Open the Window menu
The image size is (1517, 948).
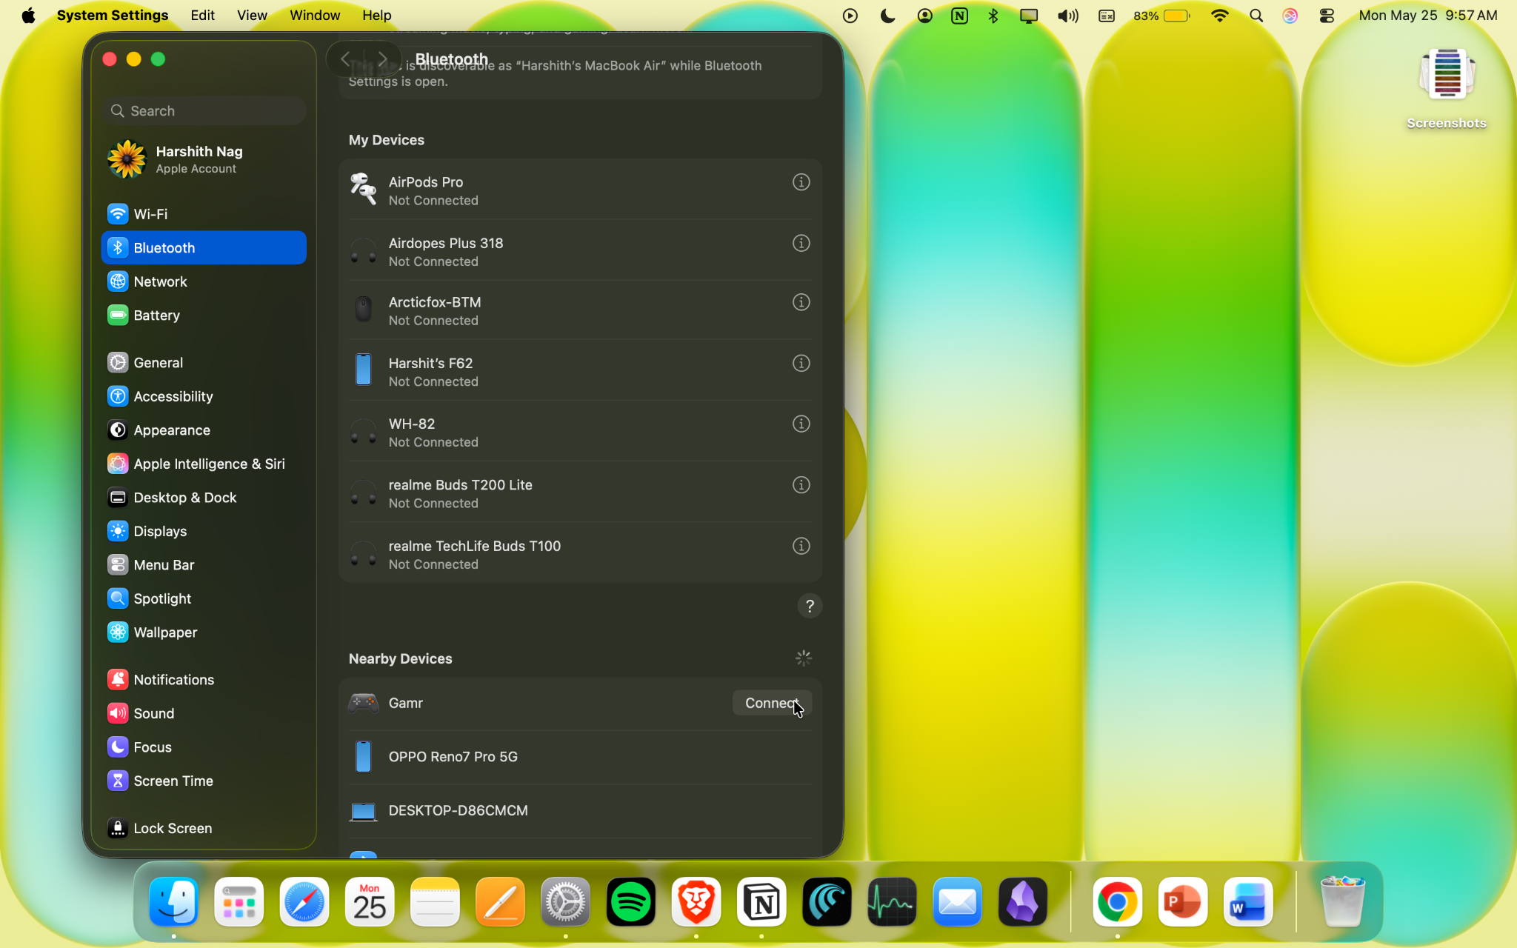click(x=315, y=16)
